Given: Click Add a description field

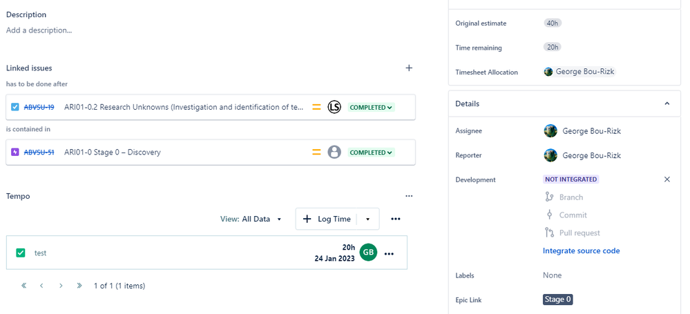Looking at the screenshot, I should [x=39, y=30].
